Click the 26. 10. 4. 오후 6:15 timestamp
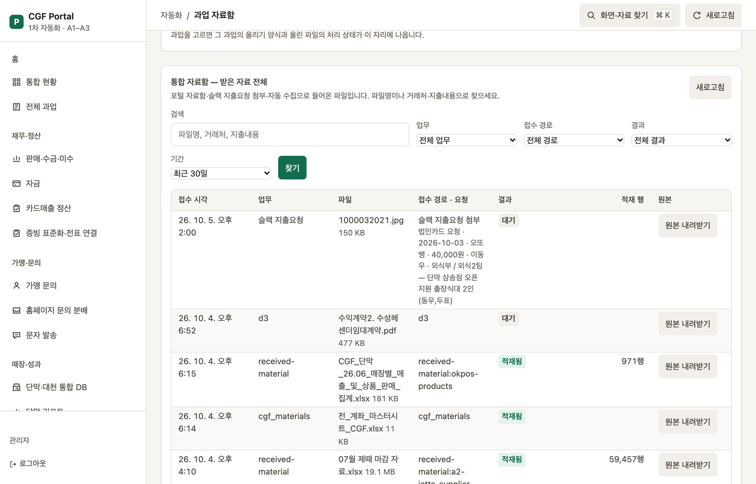Viewport: 756px width, 484px height. coord(205,367)
